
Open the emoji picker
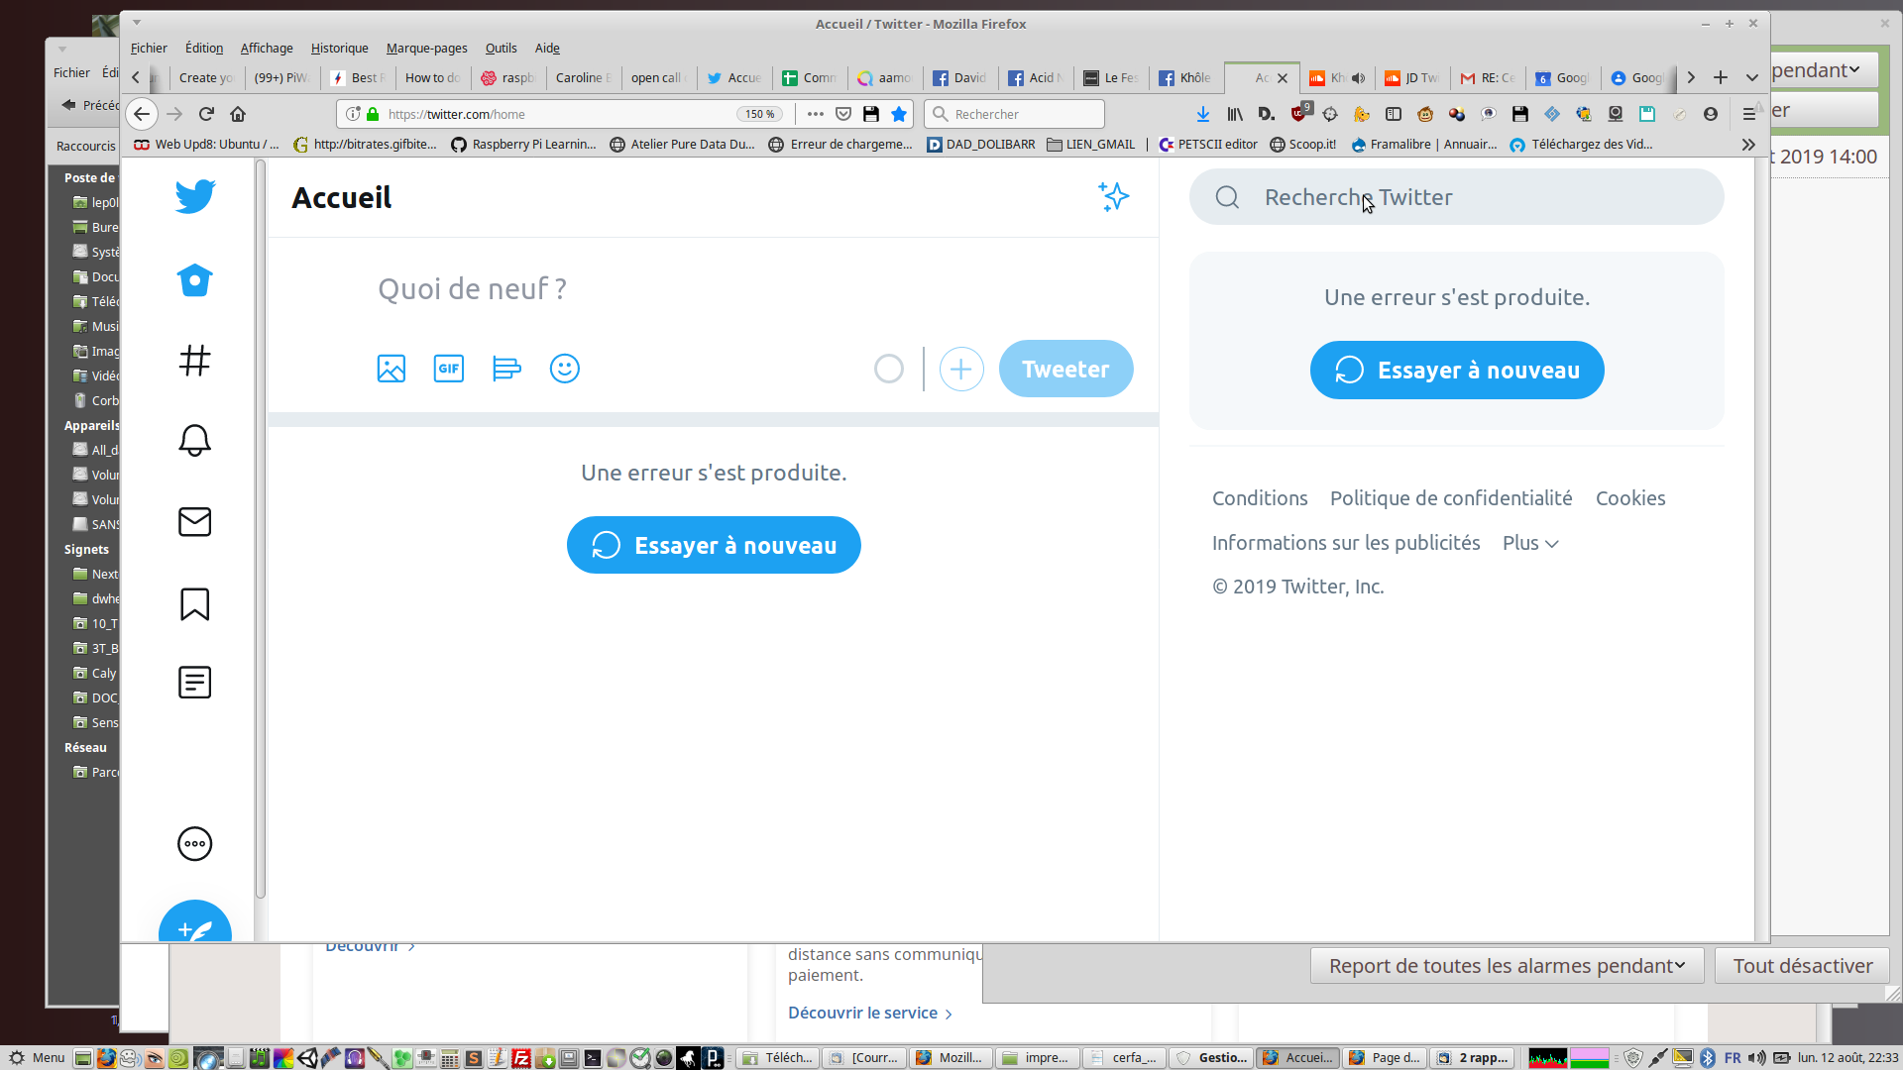565,369
